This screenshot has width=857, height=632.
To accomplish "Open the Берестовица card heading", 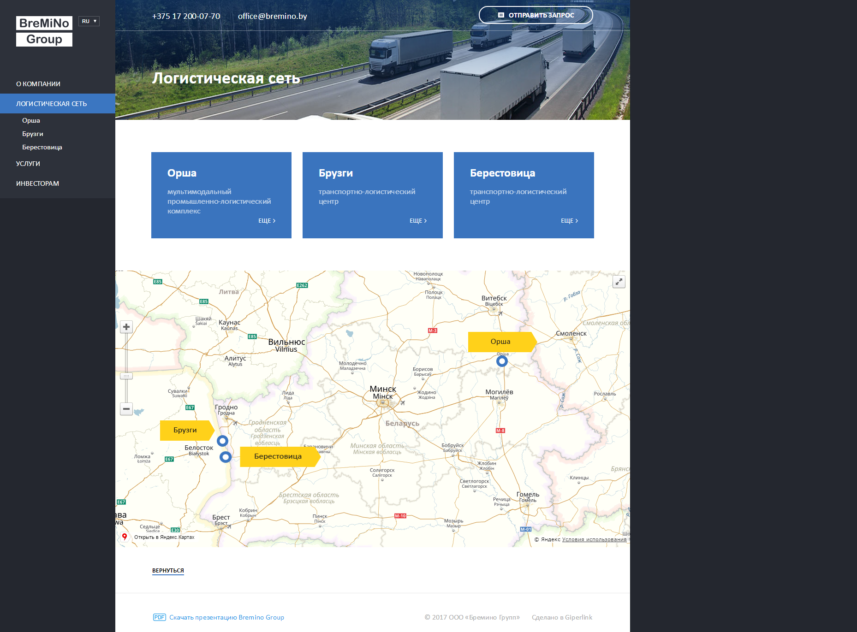I will point(503,173).
